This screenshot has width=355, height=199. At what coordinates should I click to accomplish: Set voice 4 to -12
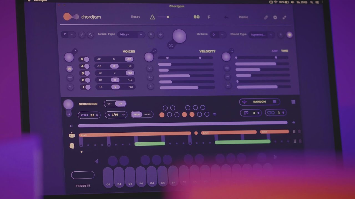pos(99,66)
